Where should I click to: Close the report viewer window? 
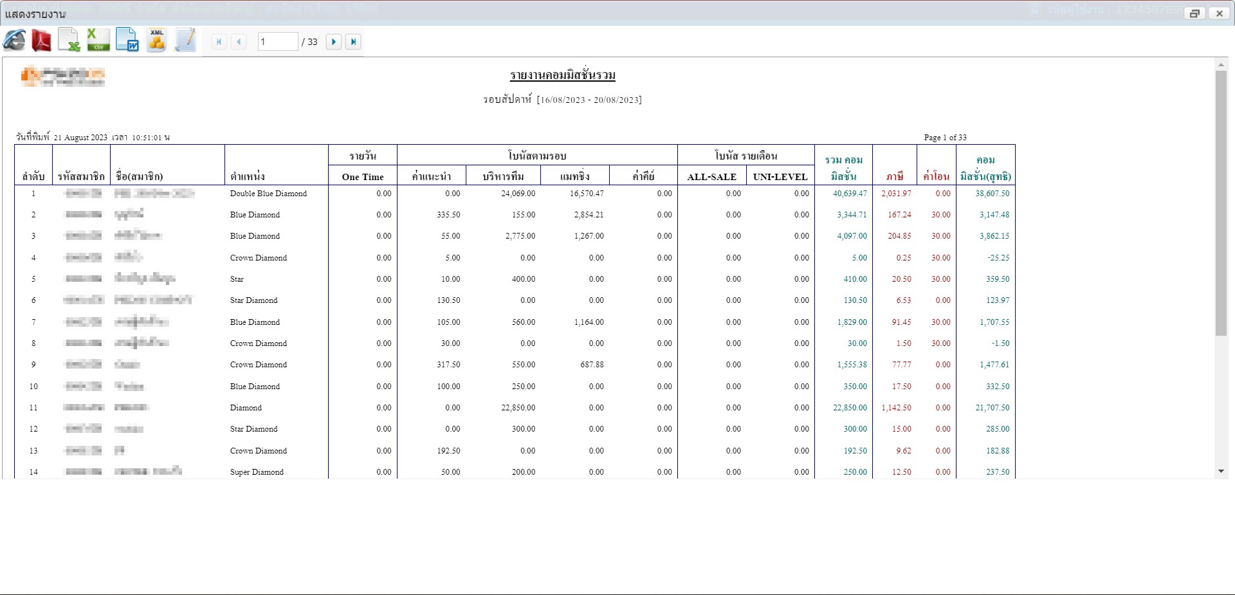(x=1219, y=13)
